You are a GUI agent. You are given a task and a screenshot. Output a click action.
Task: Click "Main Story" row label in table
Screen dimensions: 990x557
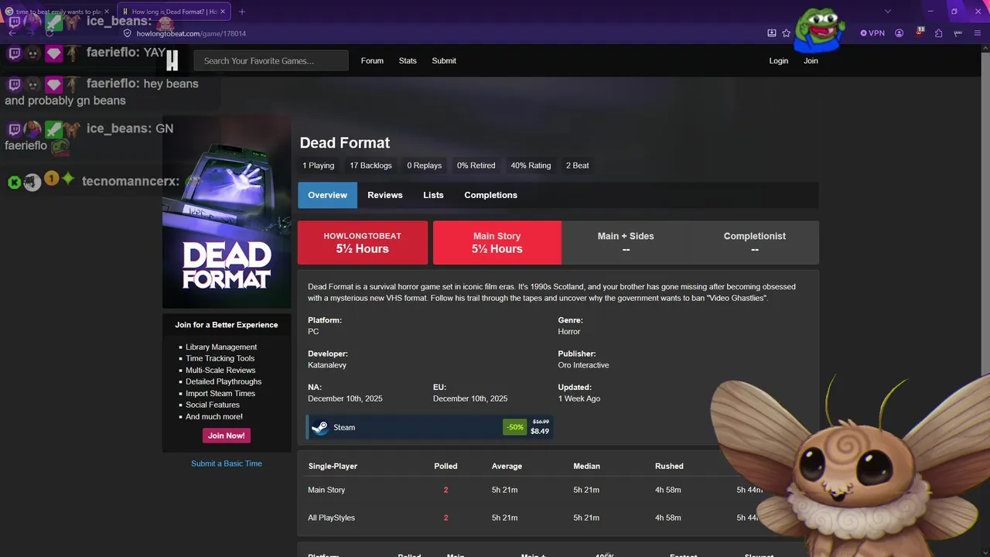(326, 490)
